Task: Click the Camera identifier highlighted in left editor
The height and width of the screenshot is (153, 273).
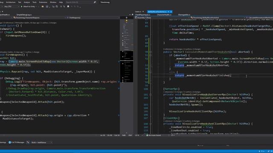Action: click(13, 61)
